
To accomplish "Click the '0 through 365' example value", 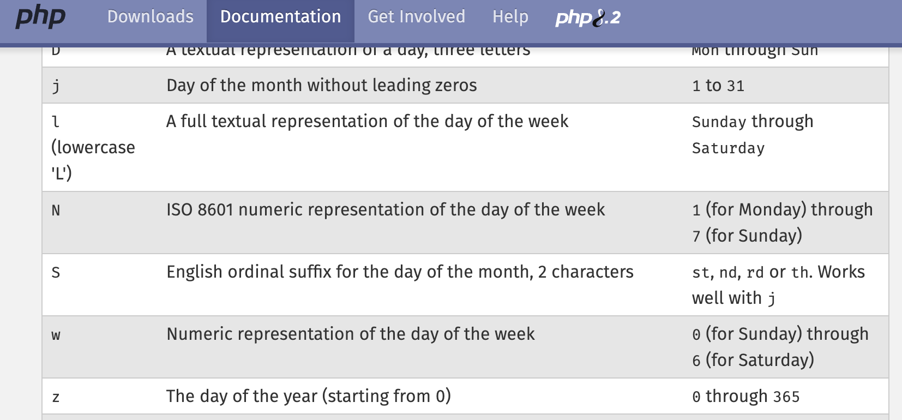I will pyautogui.click(x=745, y=397).
